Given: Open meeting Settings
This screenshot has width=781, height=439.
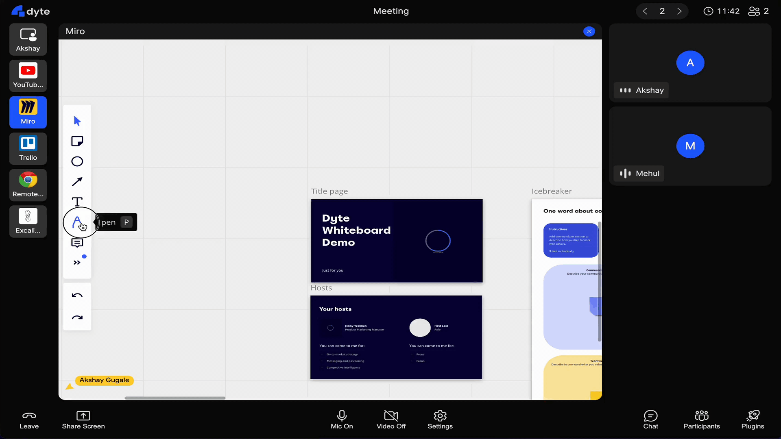Looking at the screenshot, I should 440,420.
